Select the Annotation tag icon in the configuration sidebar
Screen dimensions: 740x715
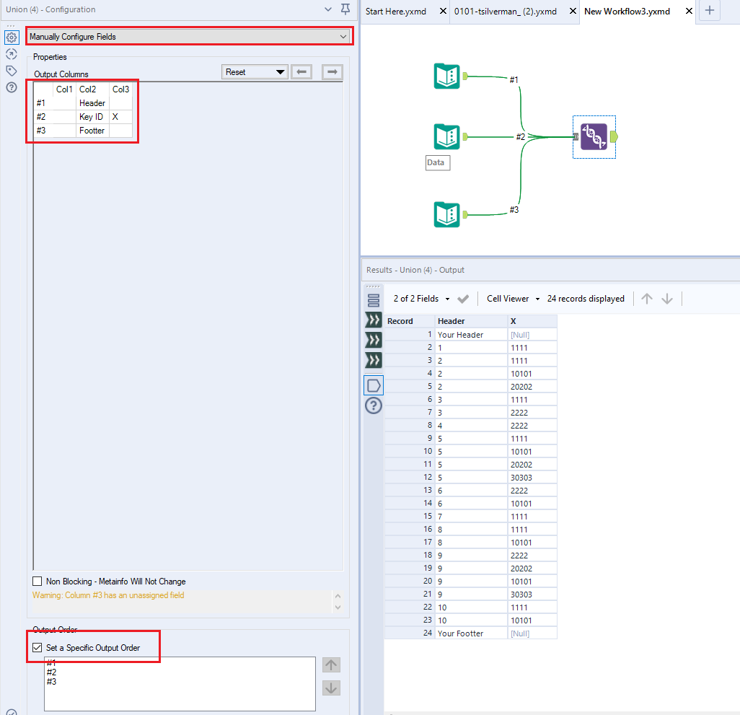(x=12, y=70)
